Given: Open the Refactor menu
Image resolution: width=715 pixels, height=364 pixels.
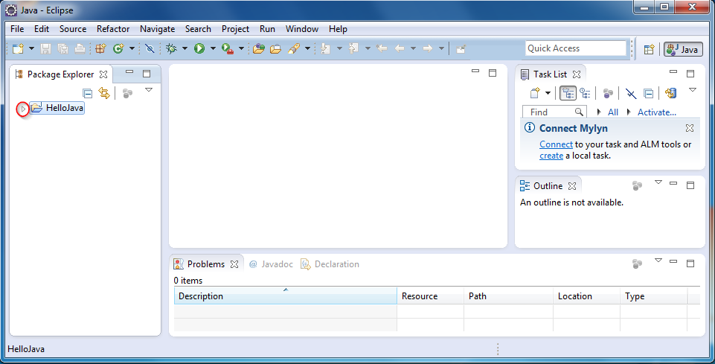Looking at the screenshot, I should tap(112, 29).
